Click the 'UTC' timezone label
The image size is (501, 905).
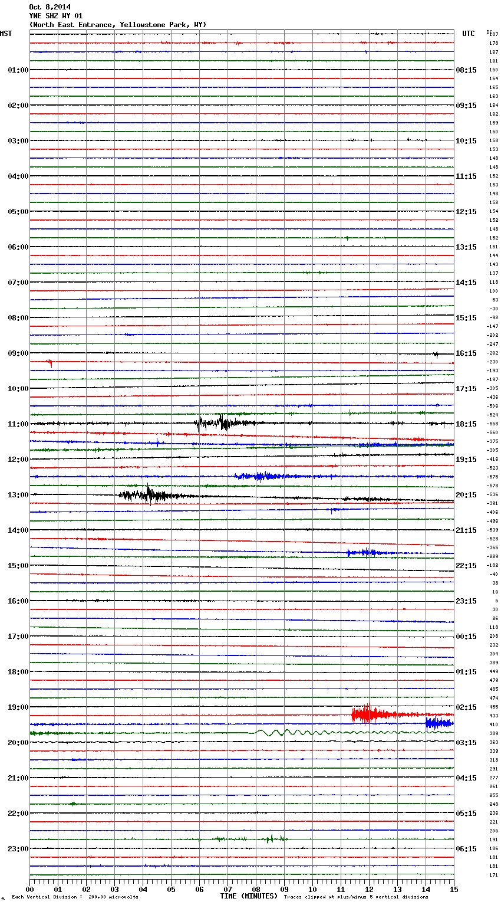[x=469, y=34]
